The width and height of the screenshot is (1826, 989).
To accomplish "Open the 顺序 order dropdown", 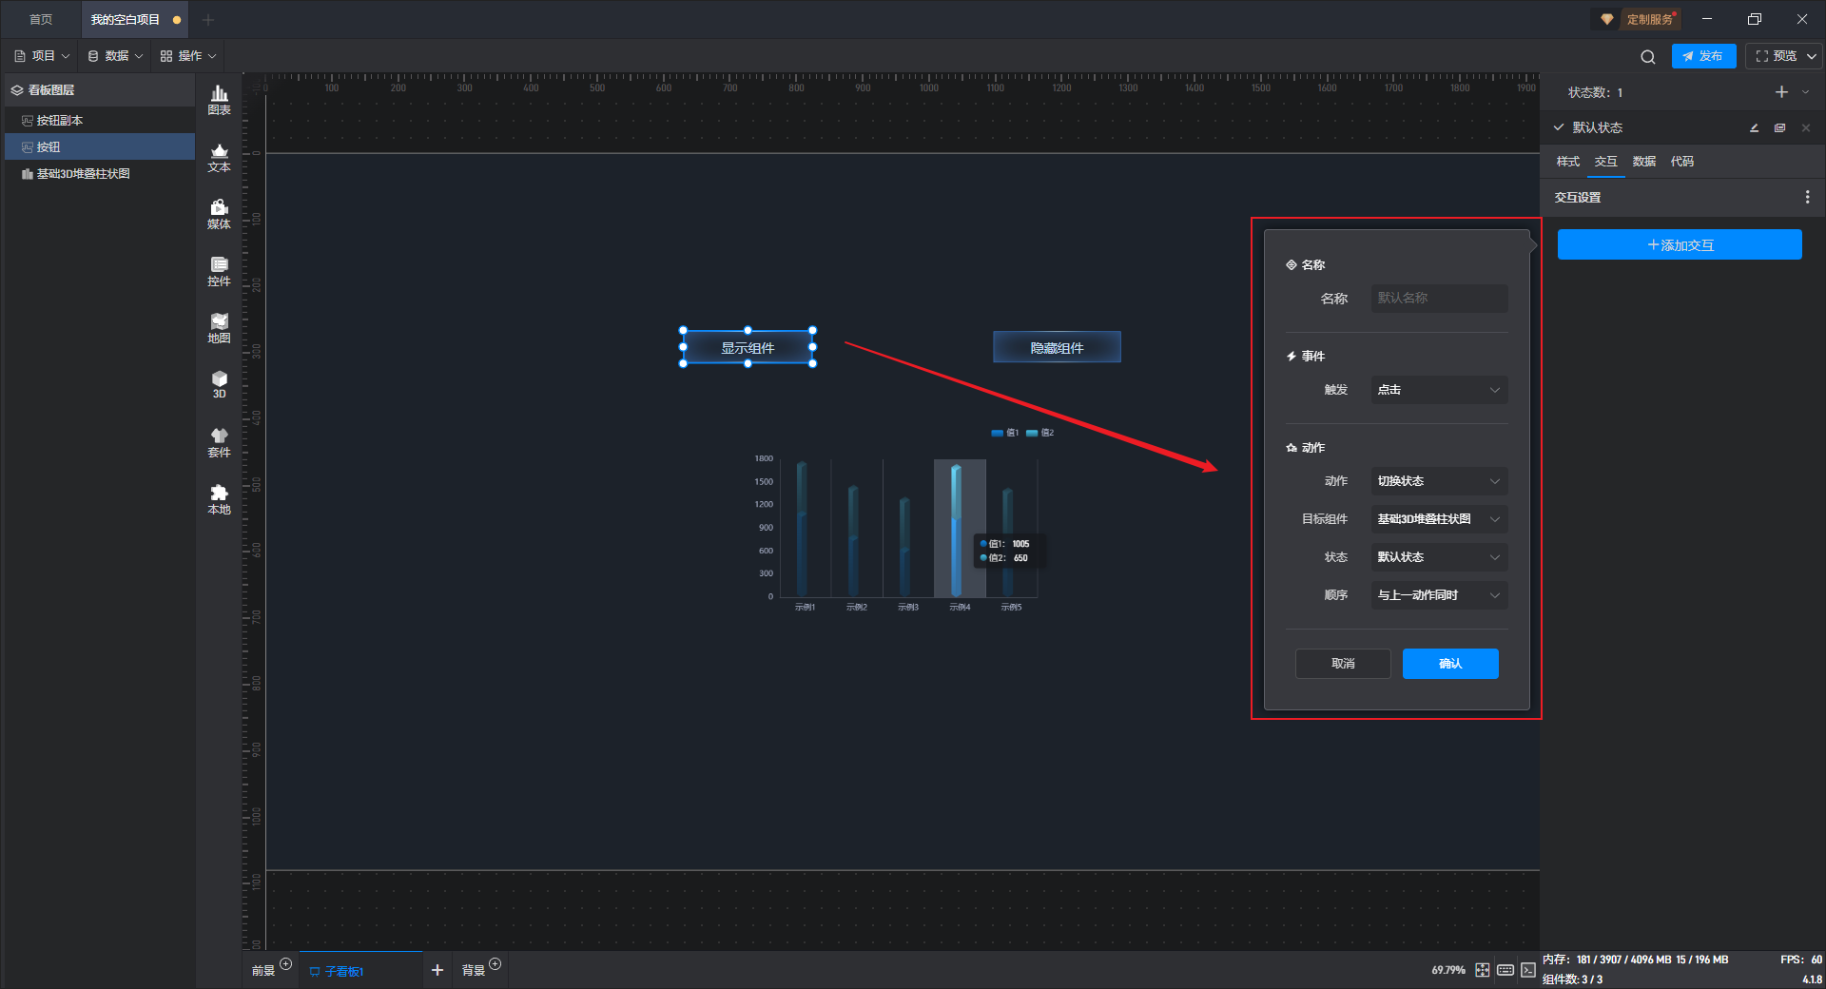I will (1438, 595).
